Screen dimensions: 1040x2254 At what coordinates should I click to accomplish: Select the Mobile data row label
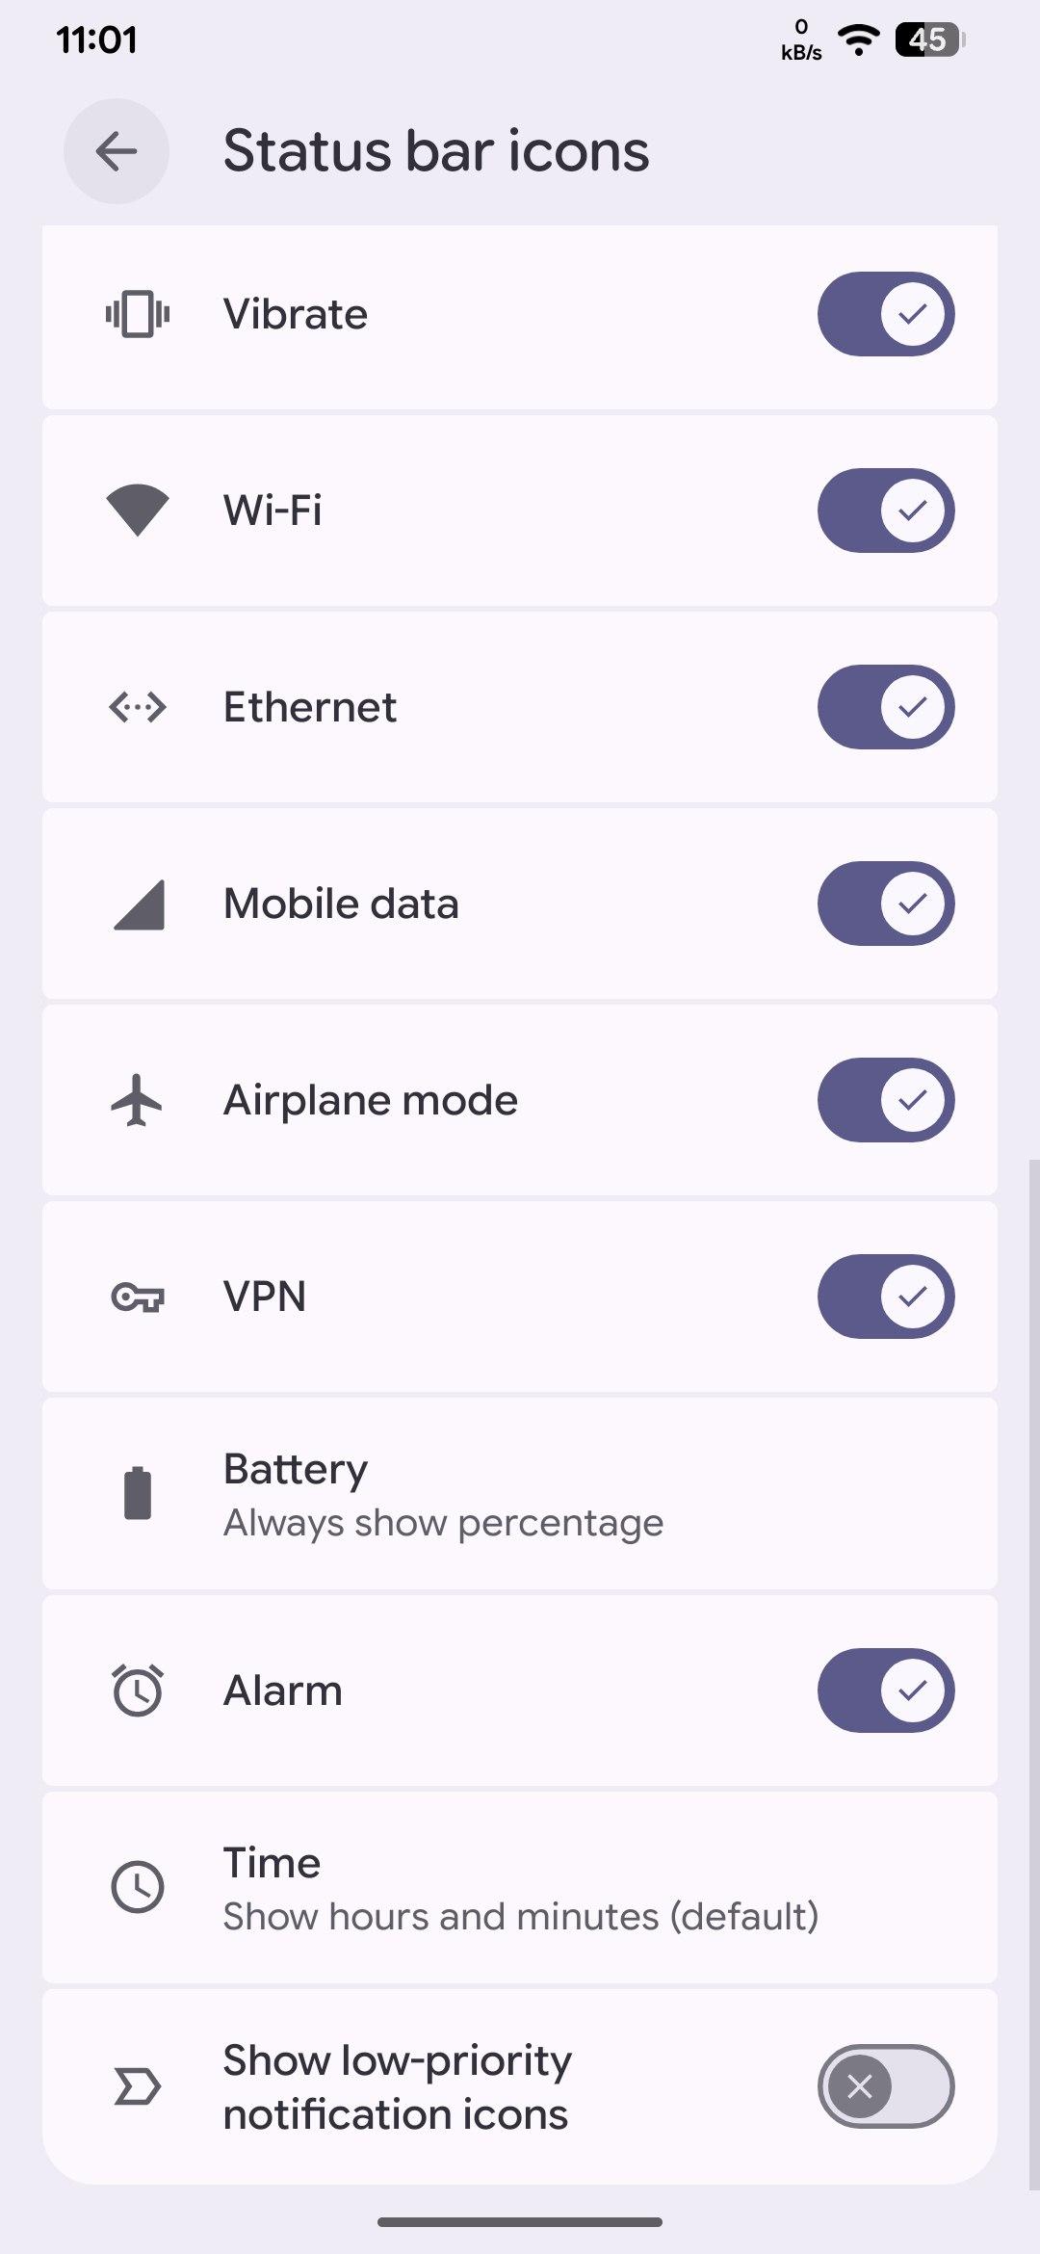341,904
